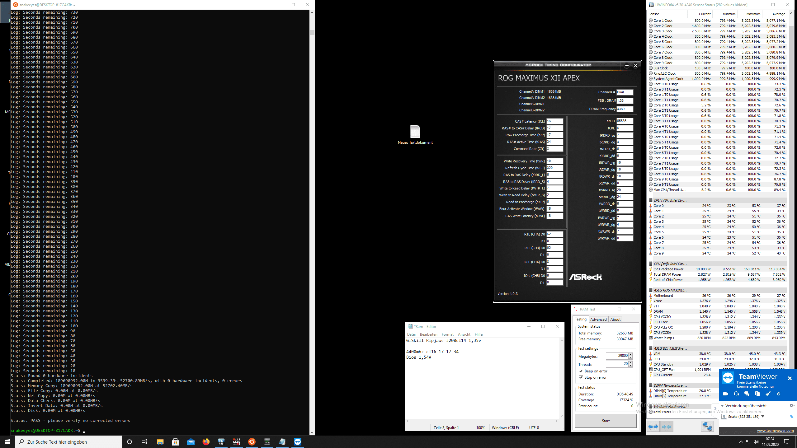Close ASRock Timing Configurator window
Image resolution: width=797 pixels, height=448 pixels.
[636, 65]
